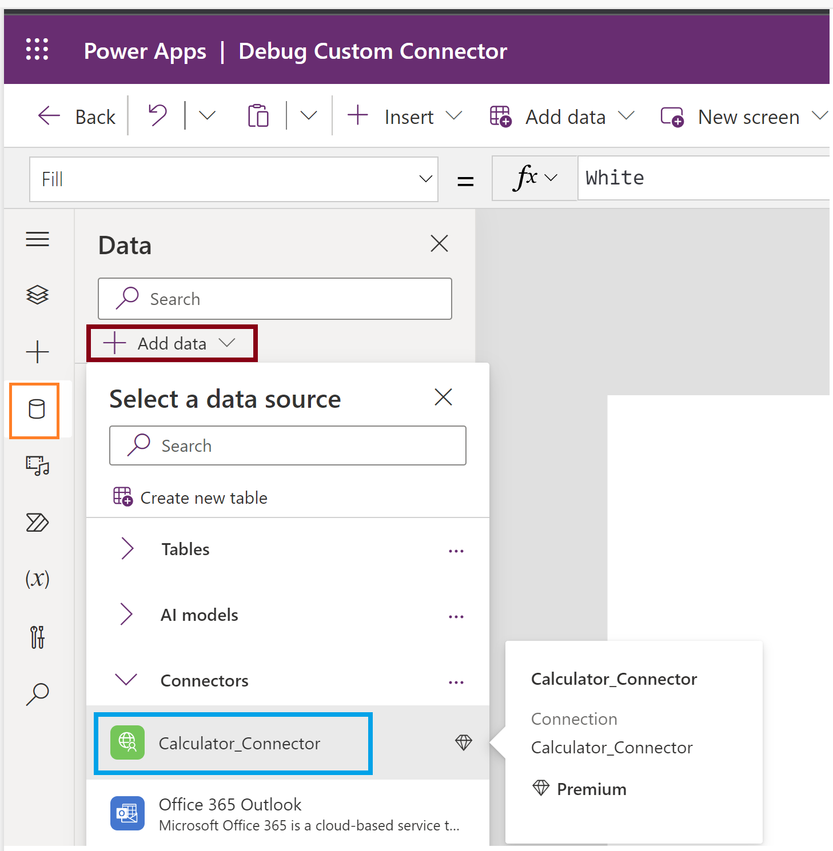Open Tree view layers icon in sidebar
This screenshot has width=833, height=851.
37,295
